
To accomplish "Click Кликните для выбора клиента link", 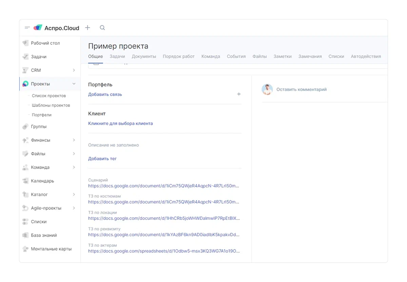I will click(x=120, y=124).
